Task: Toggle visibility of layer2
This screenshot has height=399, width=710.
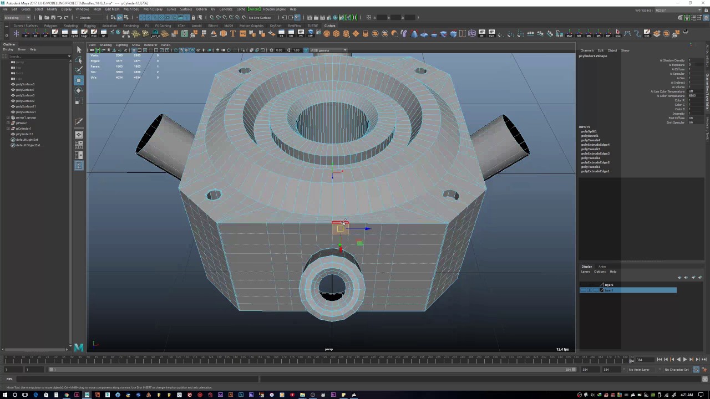Action: tap(583, 285)
